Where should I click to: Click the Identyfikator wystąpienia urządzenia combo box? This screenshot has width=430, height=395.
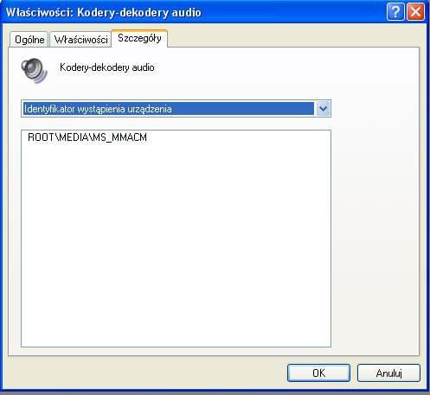(x=176, y=109)
